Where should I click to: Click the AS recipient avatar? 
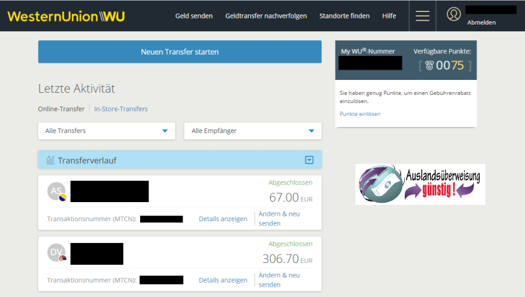click(x=56, y=191)
